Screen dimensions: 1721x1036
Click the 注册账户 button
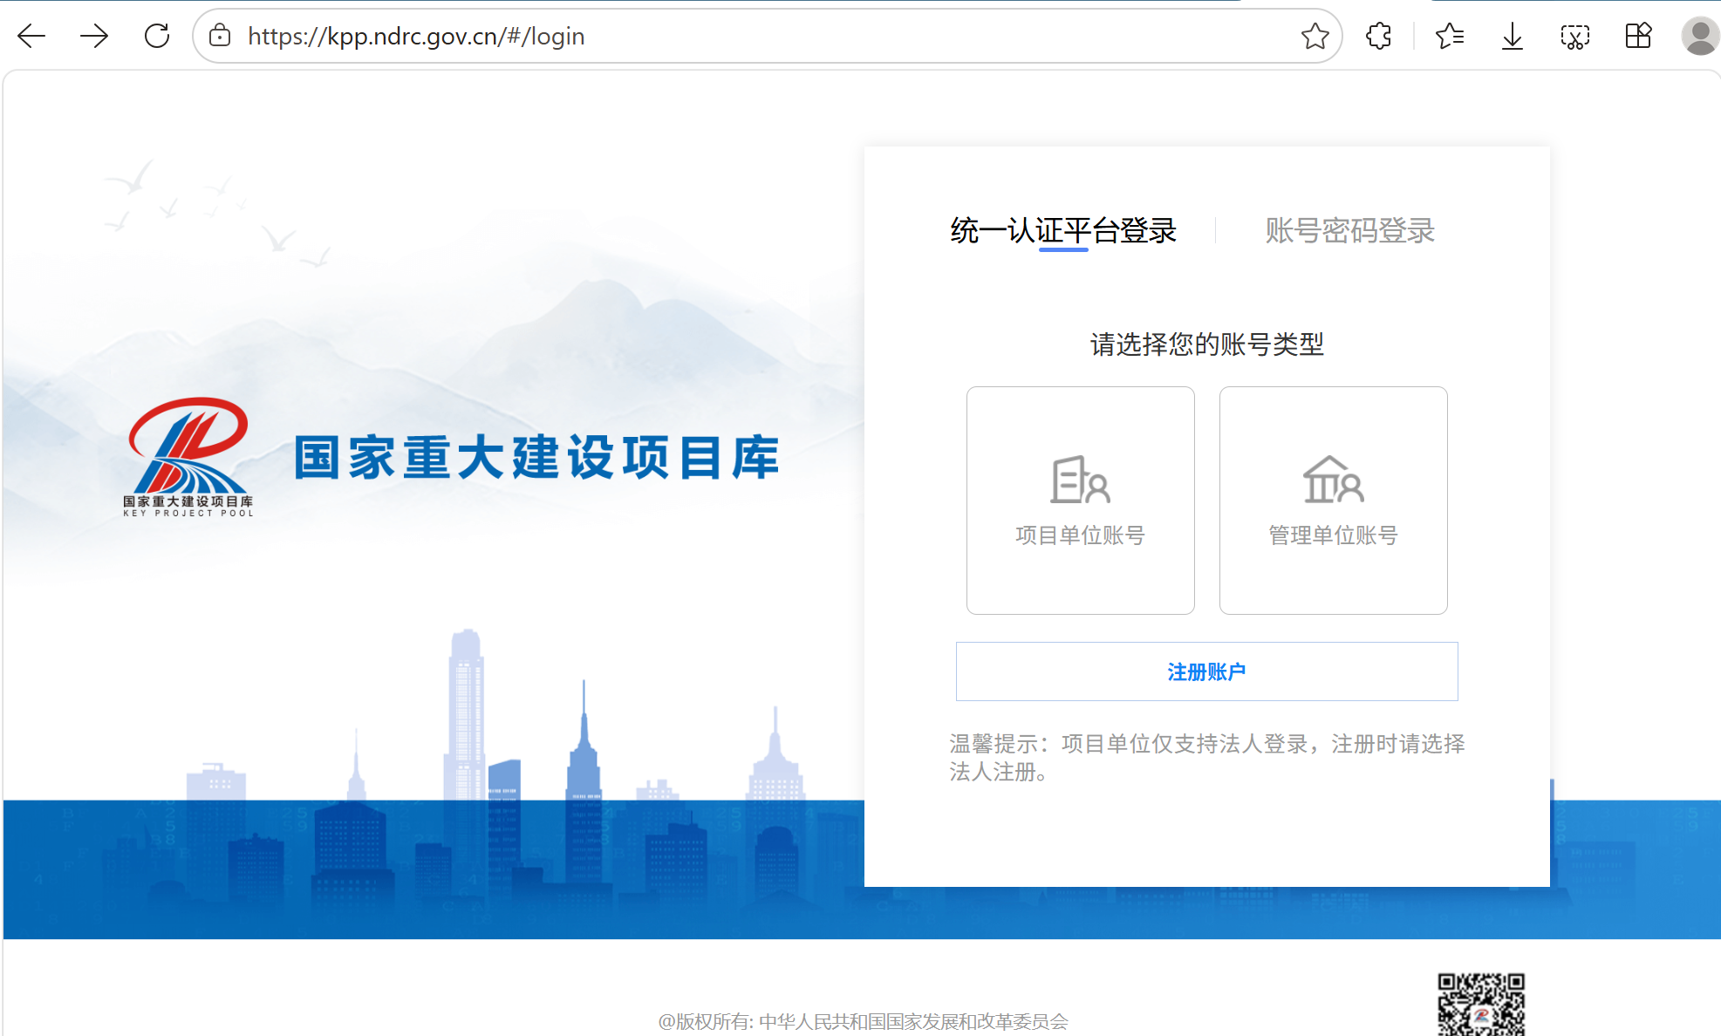(x=1206, y=671)
